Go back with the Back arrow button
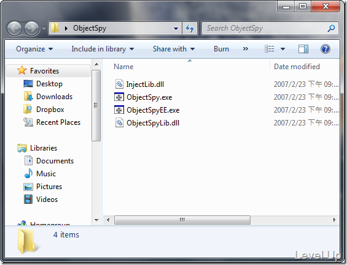The height and width of the screenshot is (265, 347). pos(14,28)
